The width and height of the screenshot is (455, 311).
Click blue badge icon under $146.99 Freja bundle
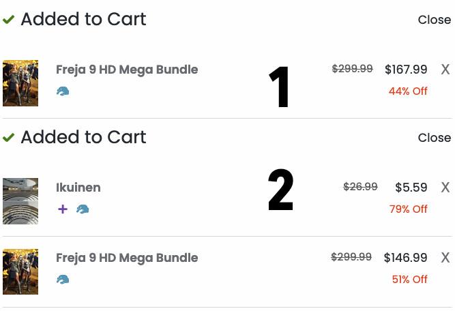click(x=63, y=280)
